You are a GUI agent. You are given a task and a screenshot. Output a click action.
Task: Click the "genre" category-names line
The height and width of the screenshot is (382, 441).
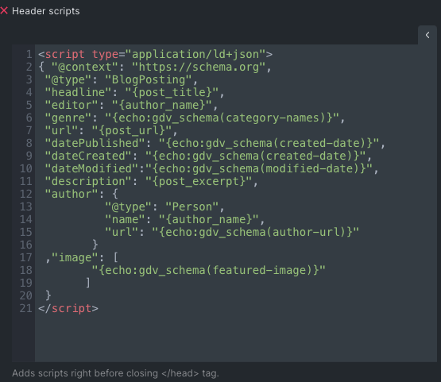195,118
